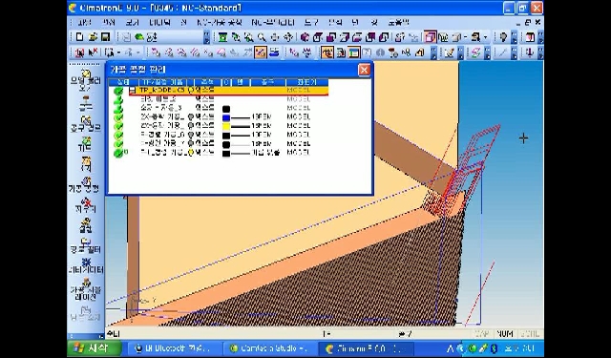This screenshot has height=358, width=611.
Task: Click the Open folder toolbar icon
Action: [x=93, y=37]
